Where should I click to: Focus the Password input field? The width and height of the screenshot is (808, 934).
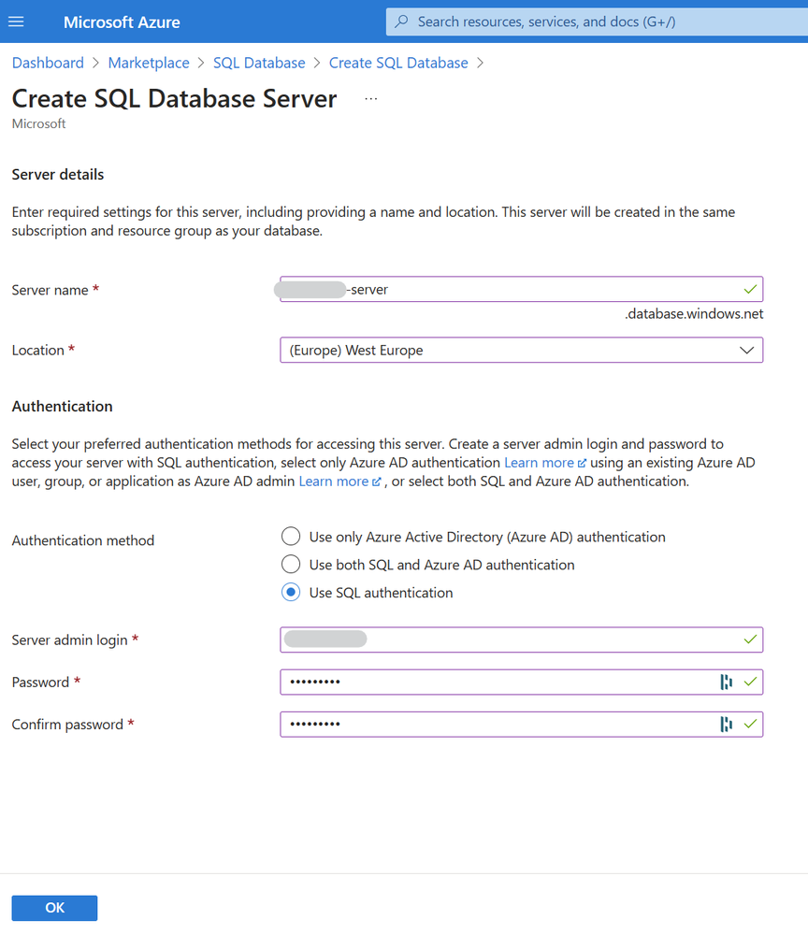[x=522, y=682]
